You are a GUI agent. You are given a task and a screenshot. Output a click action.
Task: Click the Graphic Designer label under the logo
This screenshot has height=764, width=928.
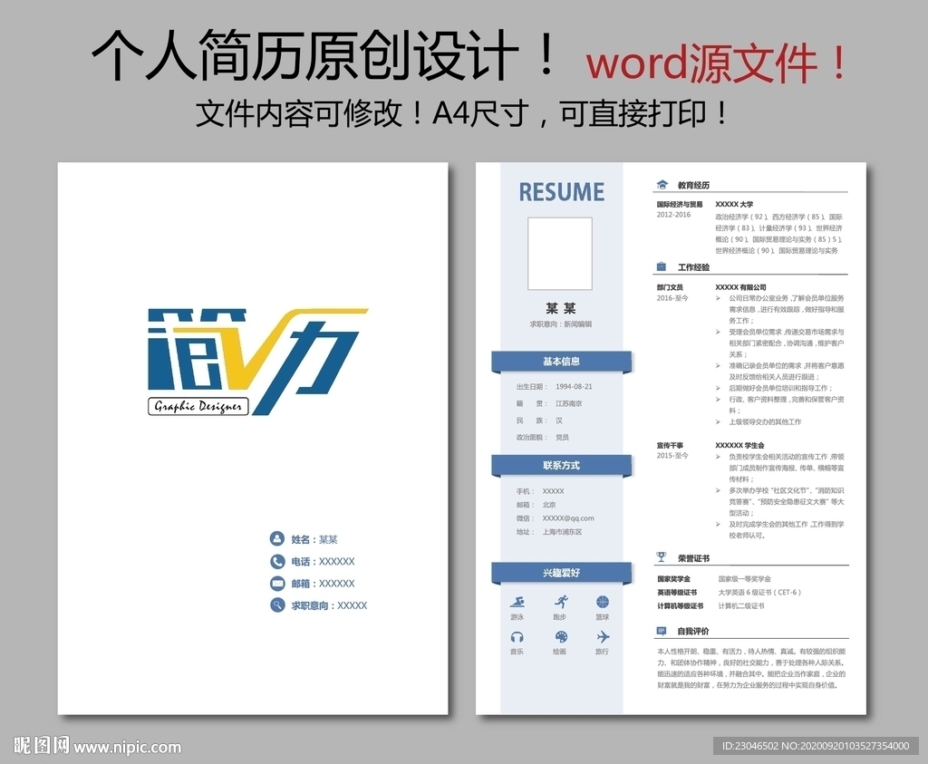pyautogui.click(x=198, y=406)
